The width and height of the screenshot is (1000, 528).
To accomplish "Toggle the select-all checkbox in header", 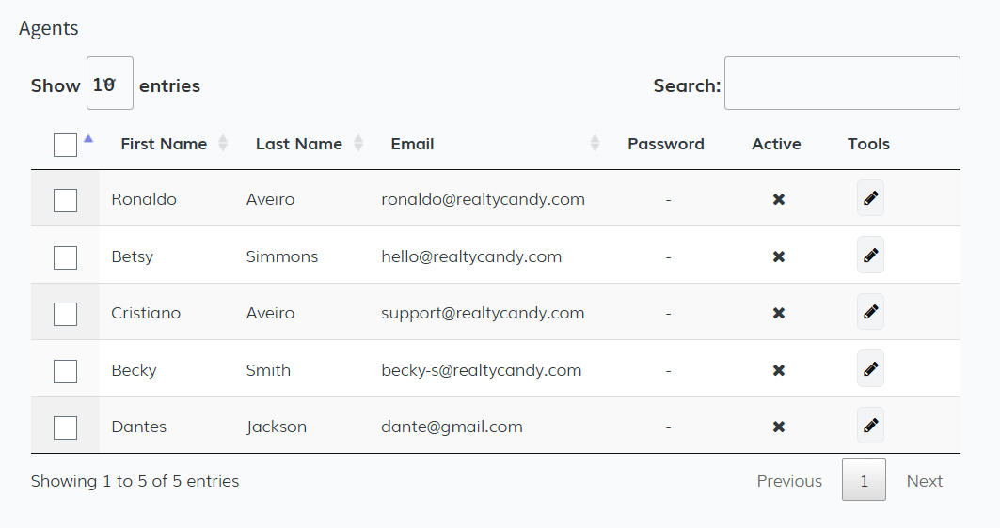I will (65, 145).
